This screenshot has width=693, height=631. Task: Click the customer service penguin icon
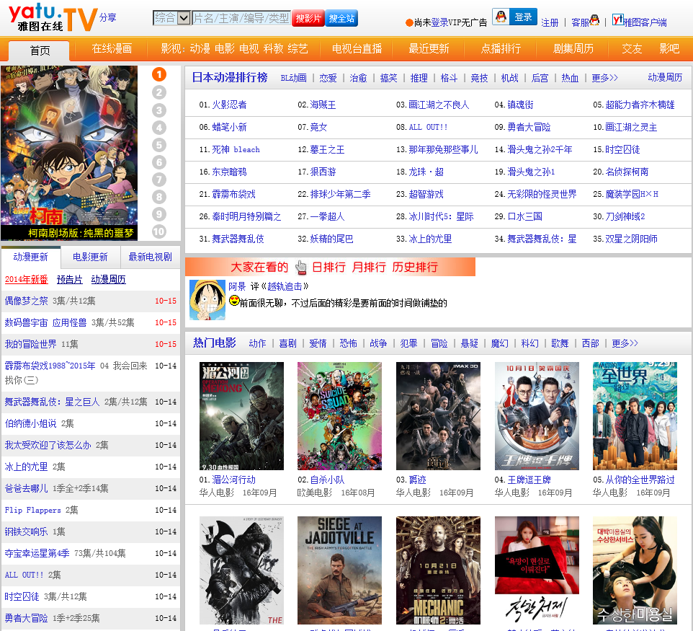pos(595,20)
